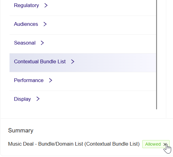Screen dimensions: 173x157
Task: Click the Performance chevron icon
Action: coord(50,80)
